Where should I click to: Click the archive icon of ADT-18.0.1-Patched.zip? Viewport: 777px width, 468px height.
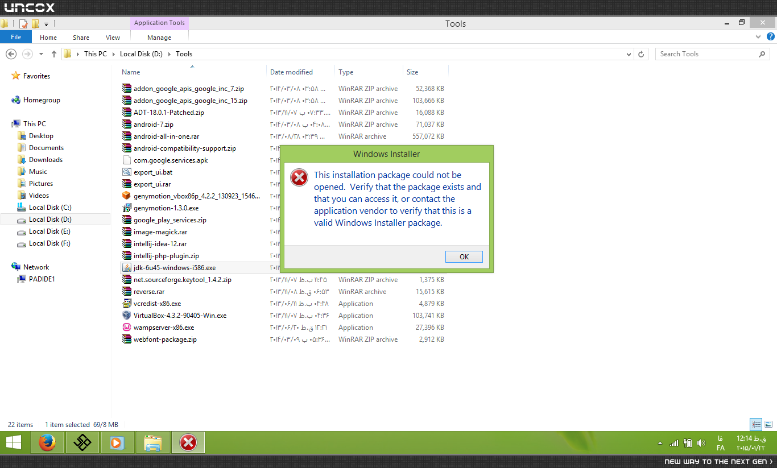click(127, 113)
